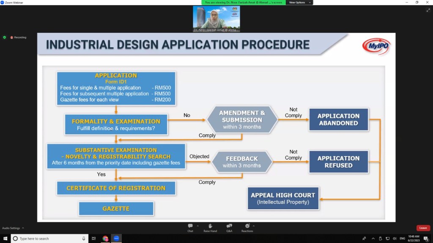This screenshot has width=433, height=243.
Task: Click the Recording indicator
Action: pyautogui.click(x=18, y=37)
